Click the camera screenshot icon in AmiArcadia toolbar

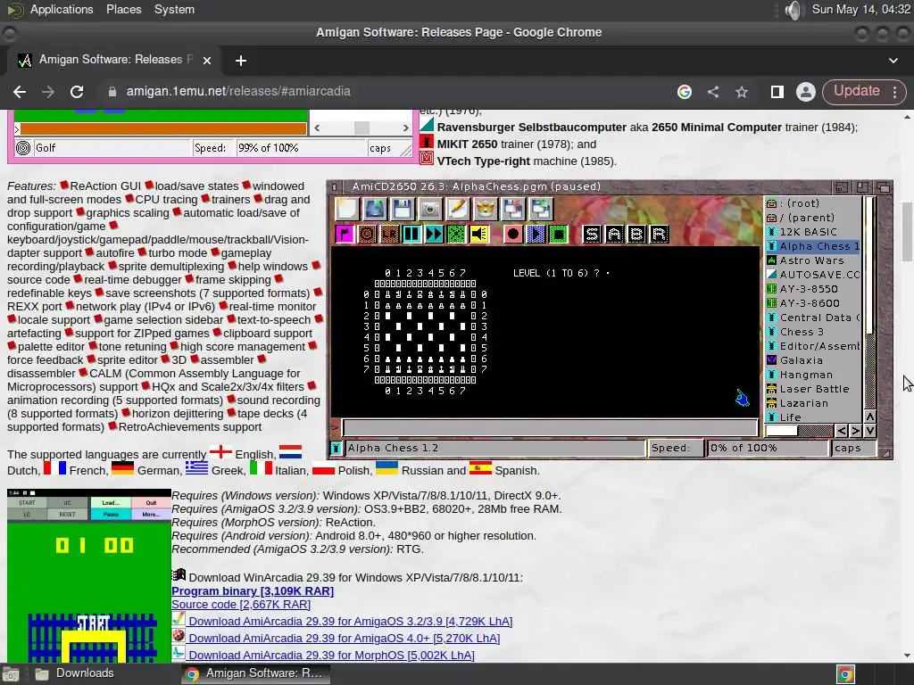point(430,209)
